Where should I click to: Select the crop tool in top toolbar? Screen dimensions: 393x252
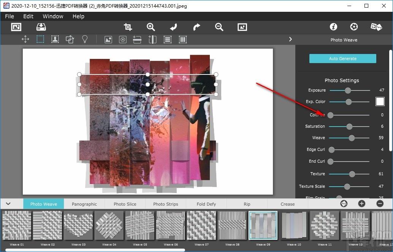[x=128, y=27]
